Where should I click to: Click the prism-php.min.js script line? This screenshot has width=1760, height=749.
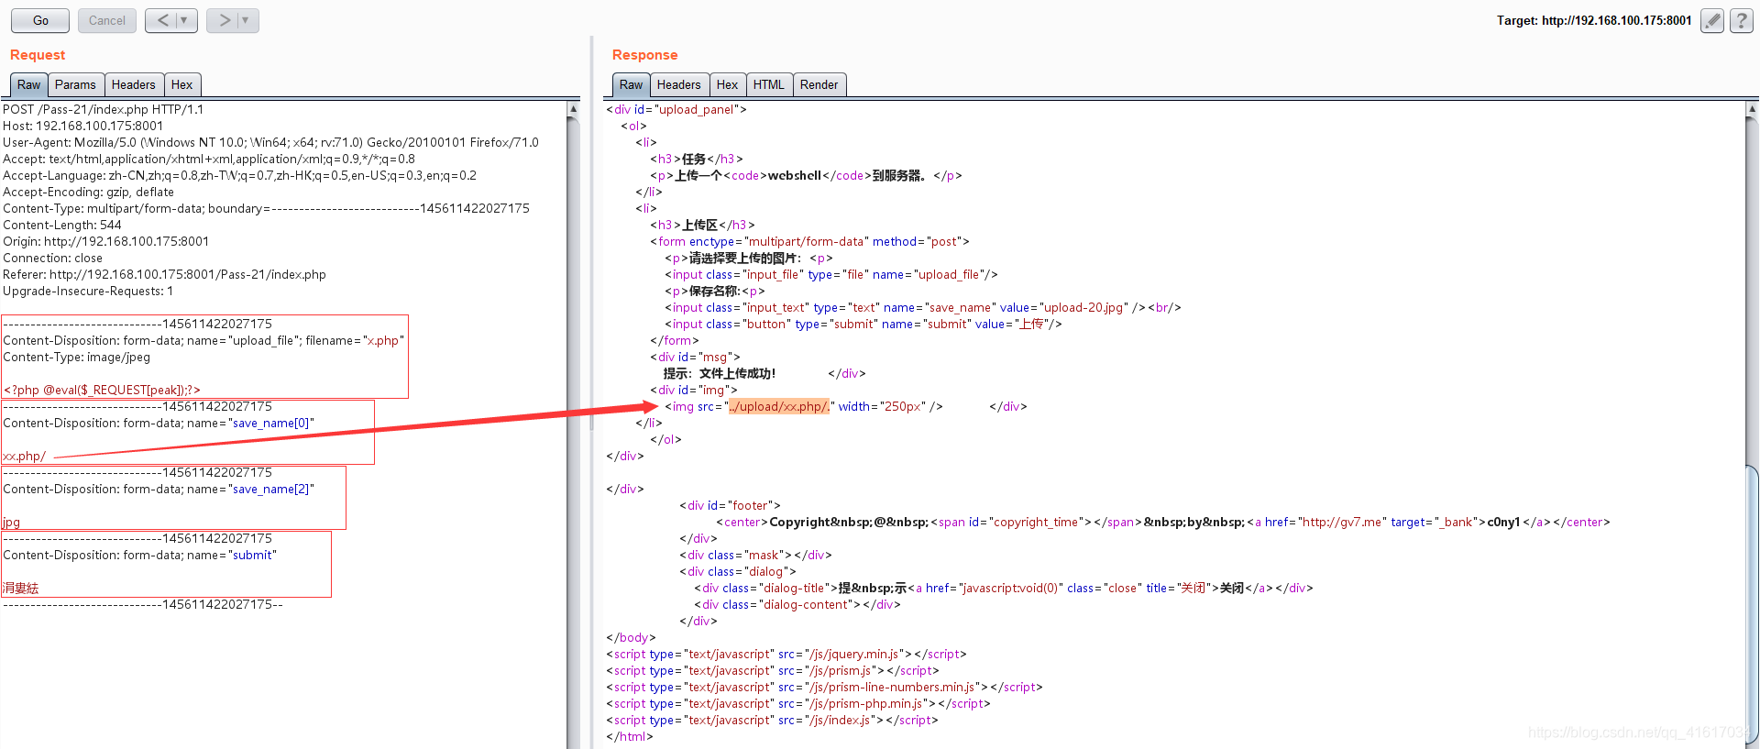coord(798,703)
